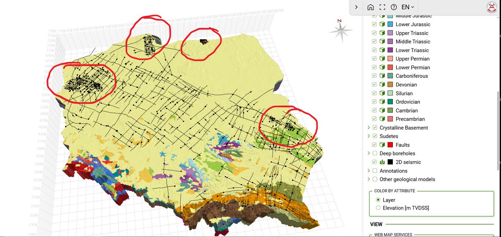This screenshot has width=501, height=237.
Task: Uncheck the Devonian layer checkbox
Action: [374, 85]
